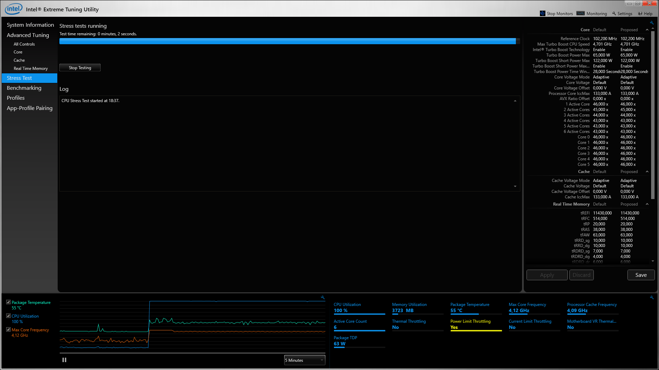
Task: Open Settings wrench in top bar
Action: coord(622,13)
